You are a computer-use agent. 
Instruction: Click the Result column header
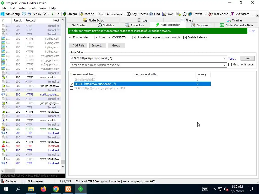pyautogui.click(x=18, y=20)
